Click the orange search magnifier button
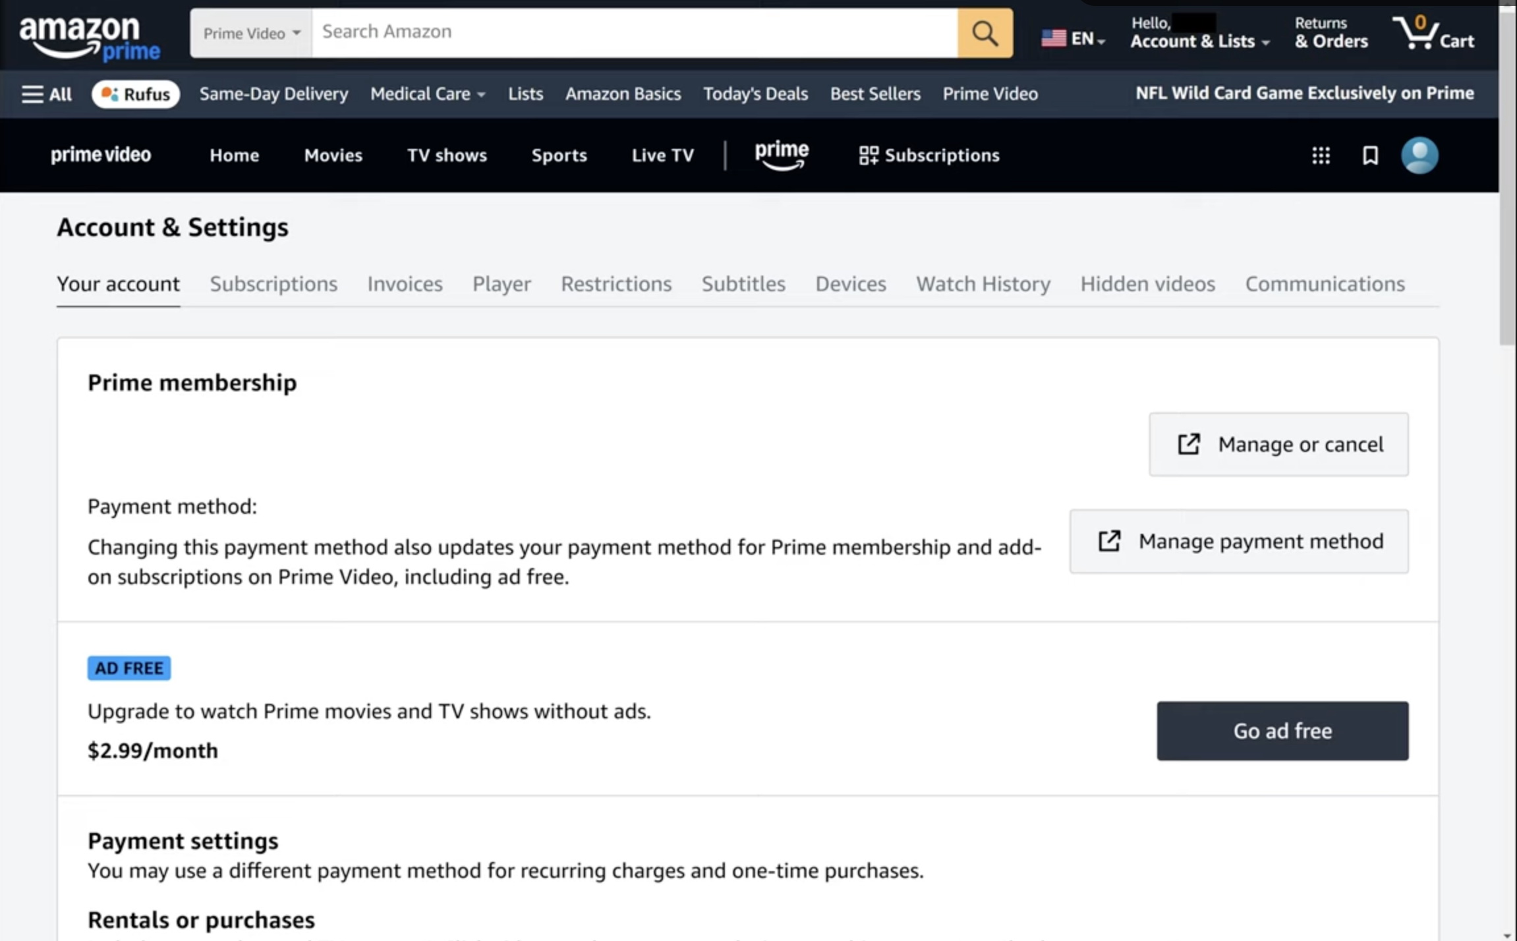Screen dimensions: 1517x941 [x=985, y=33]
